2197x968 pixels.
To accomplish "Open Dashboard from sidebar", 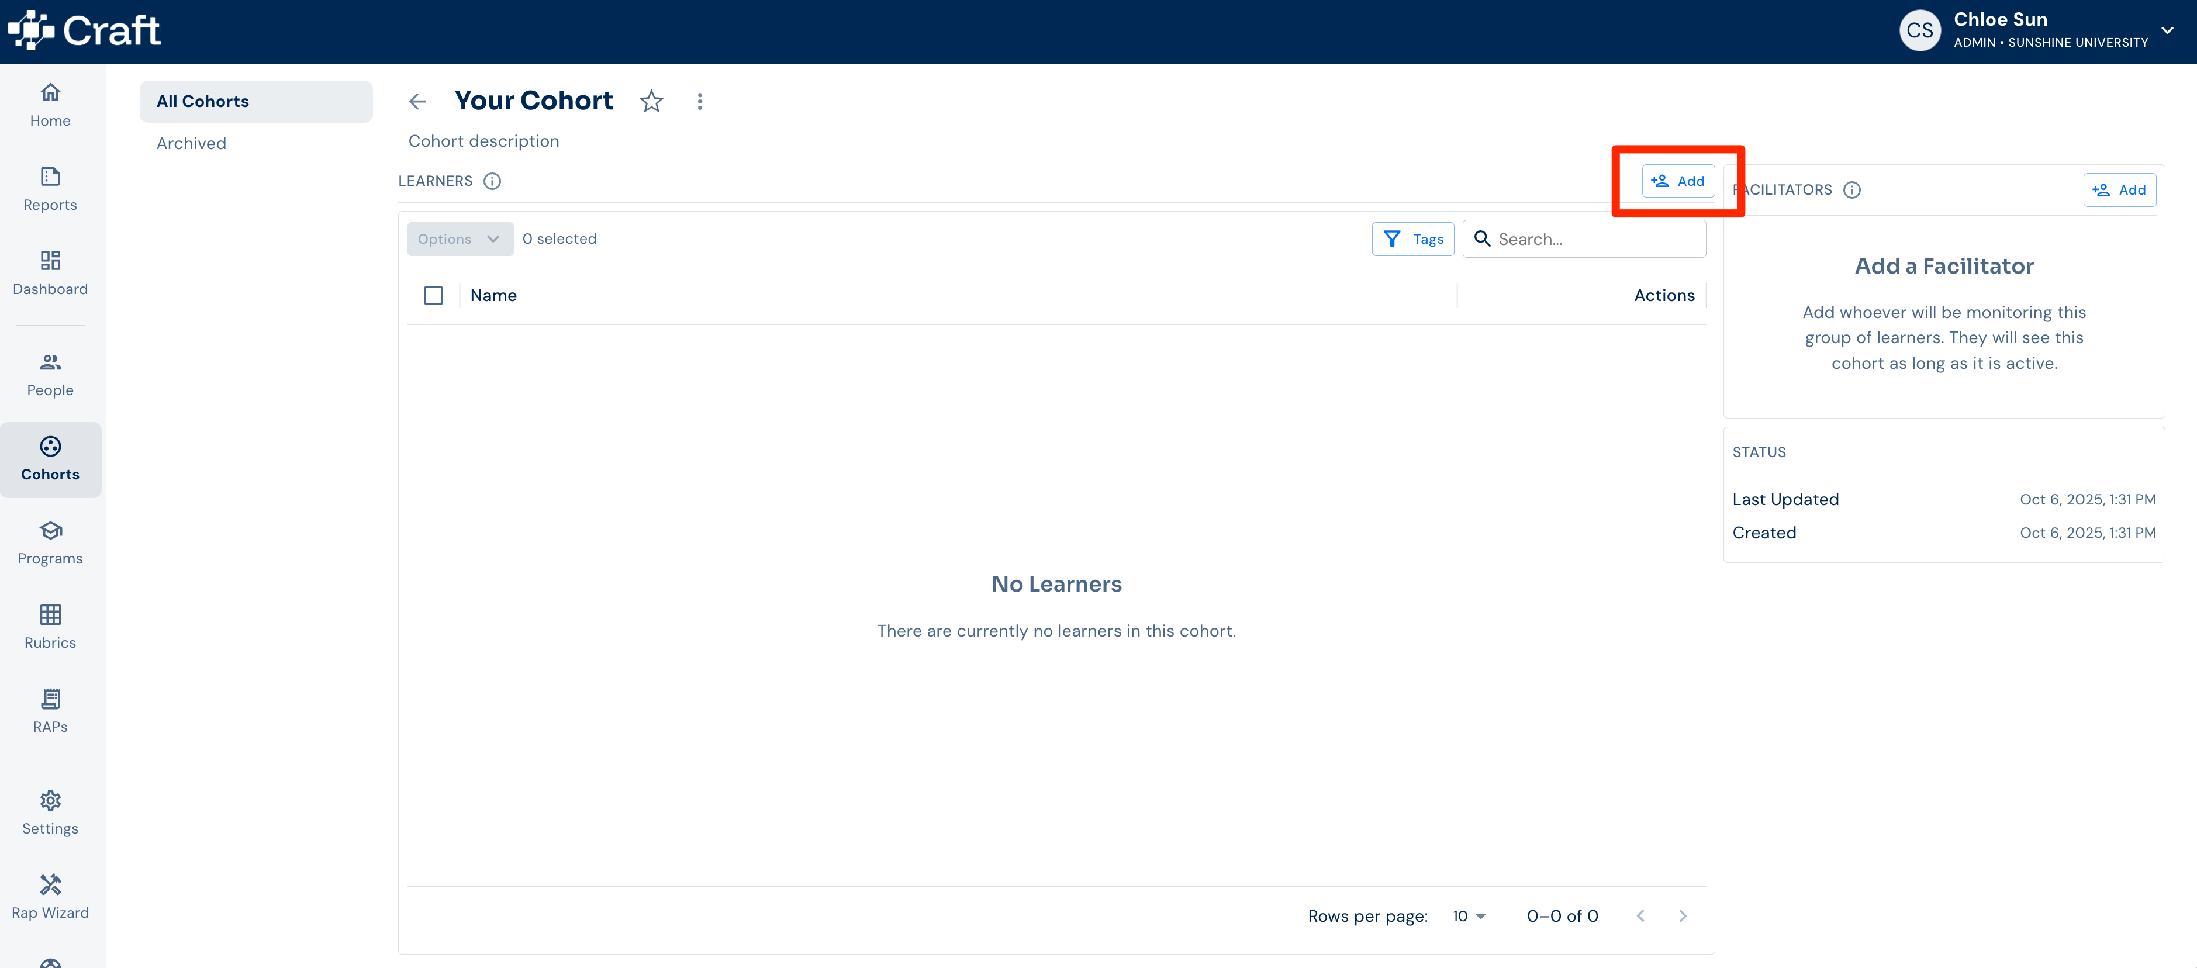I will (50, 274).
